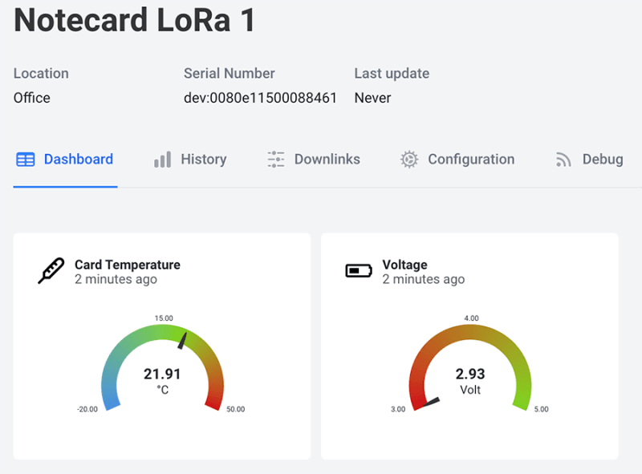
Task: Select the Debug tab
Action: 602,160
